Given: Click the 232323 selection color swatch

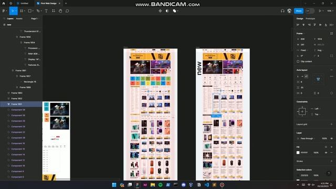Looking at the screenshot, I should (298, 175).
